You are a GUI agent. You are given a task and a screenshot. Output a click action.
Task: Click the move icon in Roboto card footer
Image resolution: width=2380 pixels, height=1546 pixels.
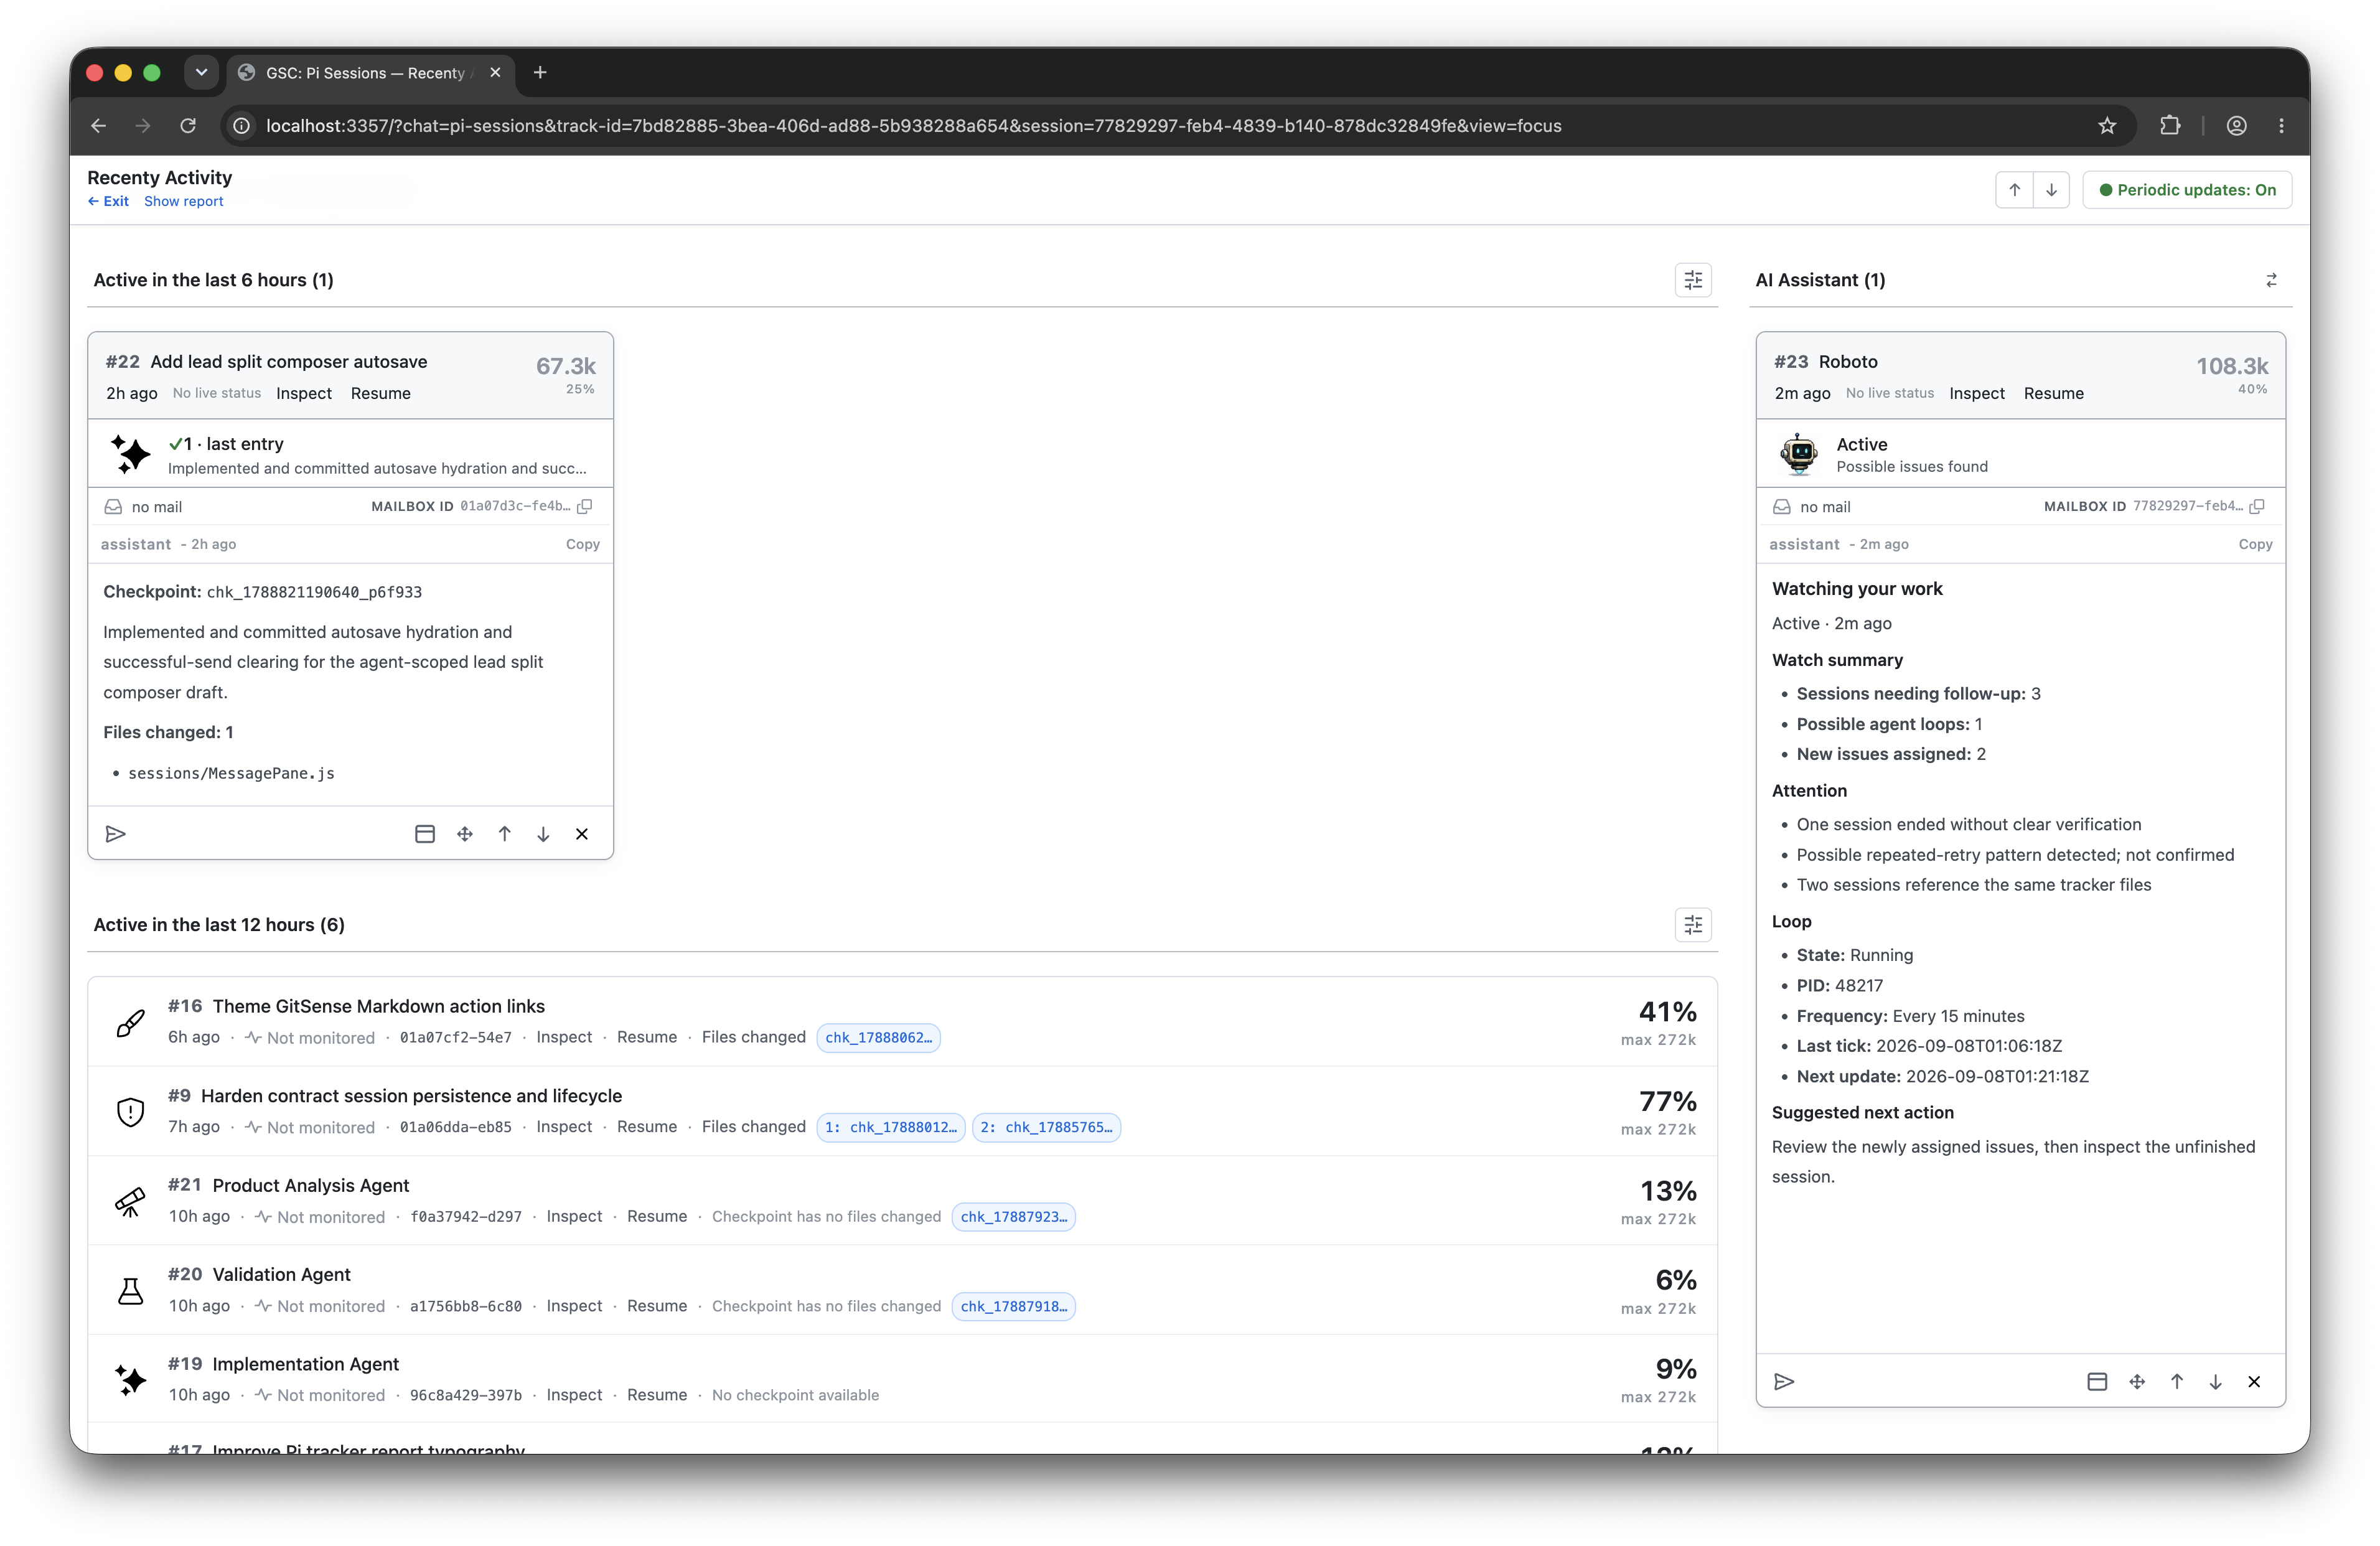(2137, 1382)
